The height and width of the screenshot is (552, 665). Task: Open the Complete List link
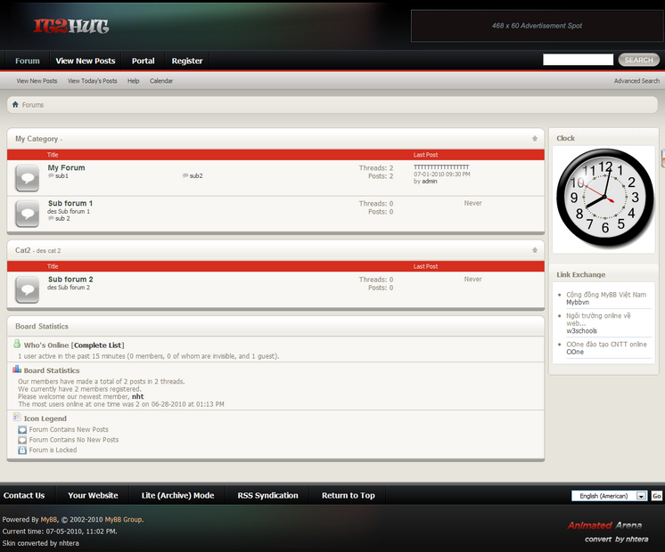coord(98,345)
